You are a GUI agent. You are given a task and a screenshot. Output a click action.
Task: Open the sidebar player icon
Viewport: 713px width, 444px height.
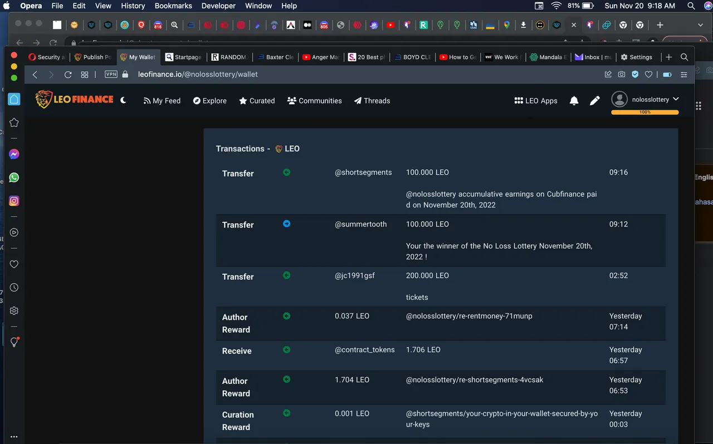point(14,233)
